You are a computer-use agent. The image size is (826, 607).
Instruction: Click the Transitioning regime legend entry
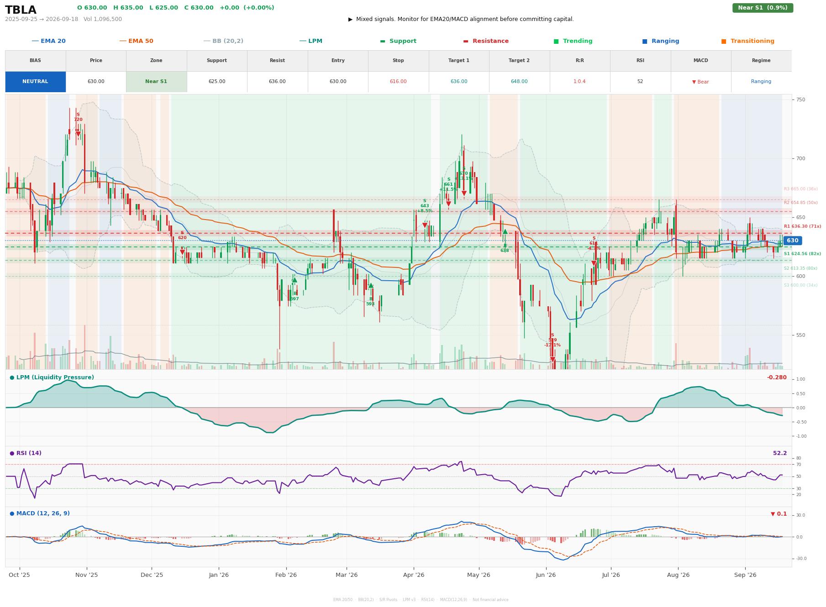[747, 41]
